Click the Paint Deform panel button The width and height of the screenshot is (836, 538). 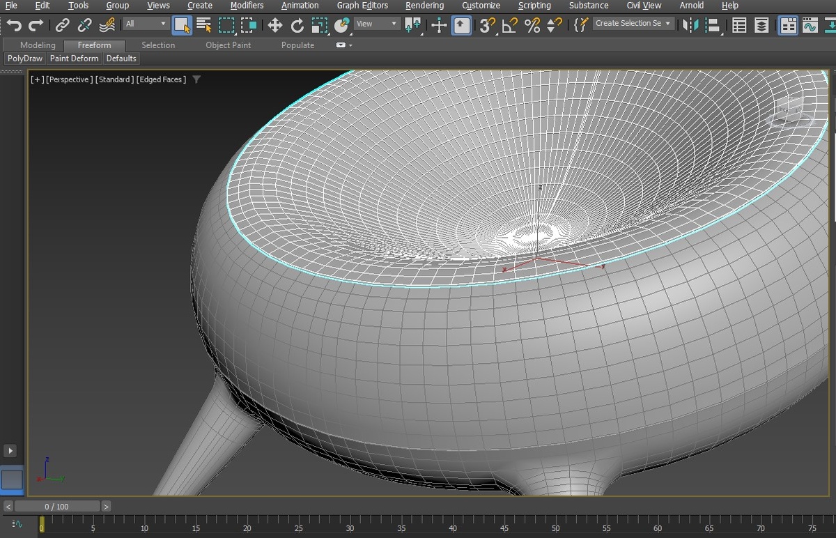tap(75, 59)
